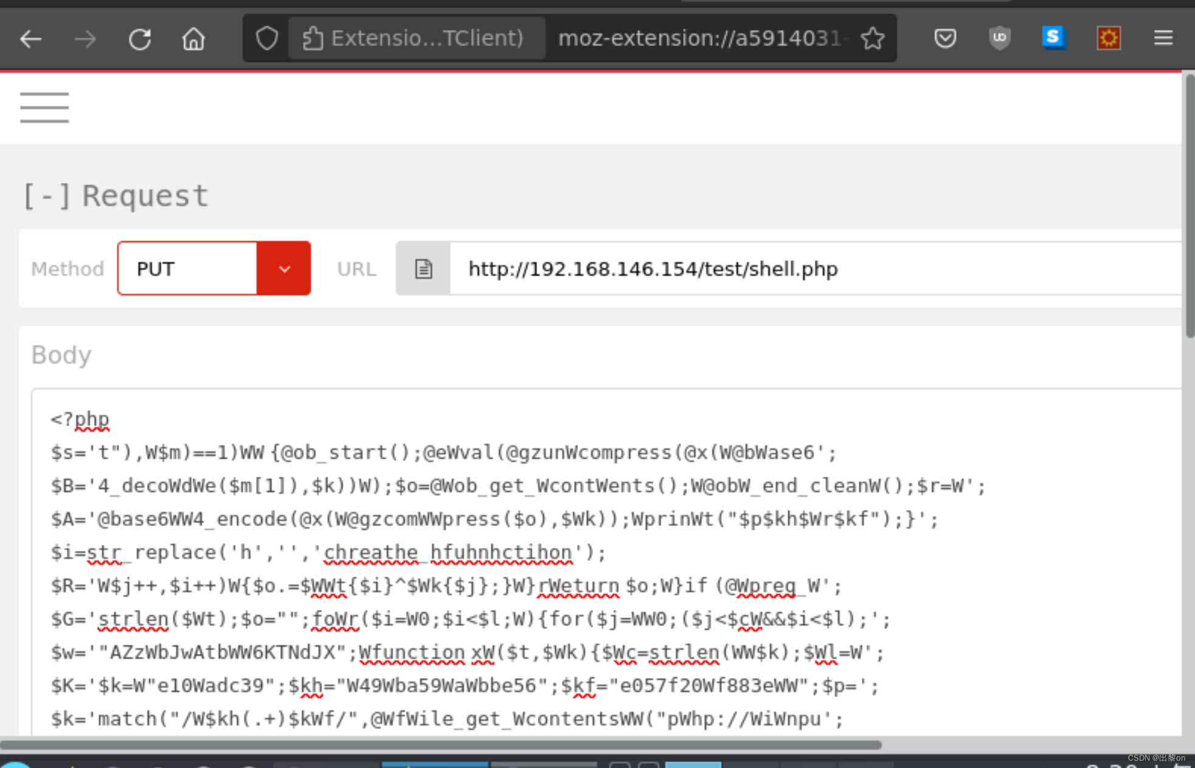The height and width of the screenshot is (768, 1195).
Task: Click the line starting with $k='match(
Action: (x=448, y=719)
